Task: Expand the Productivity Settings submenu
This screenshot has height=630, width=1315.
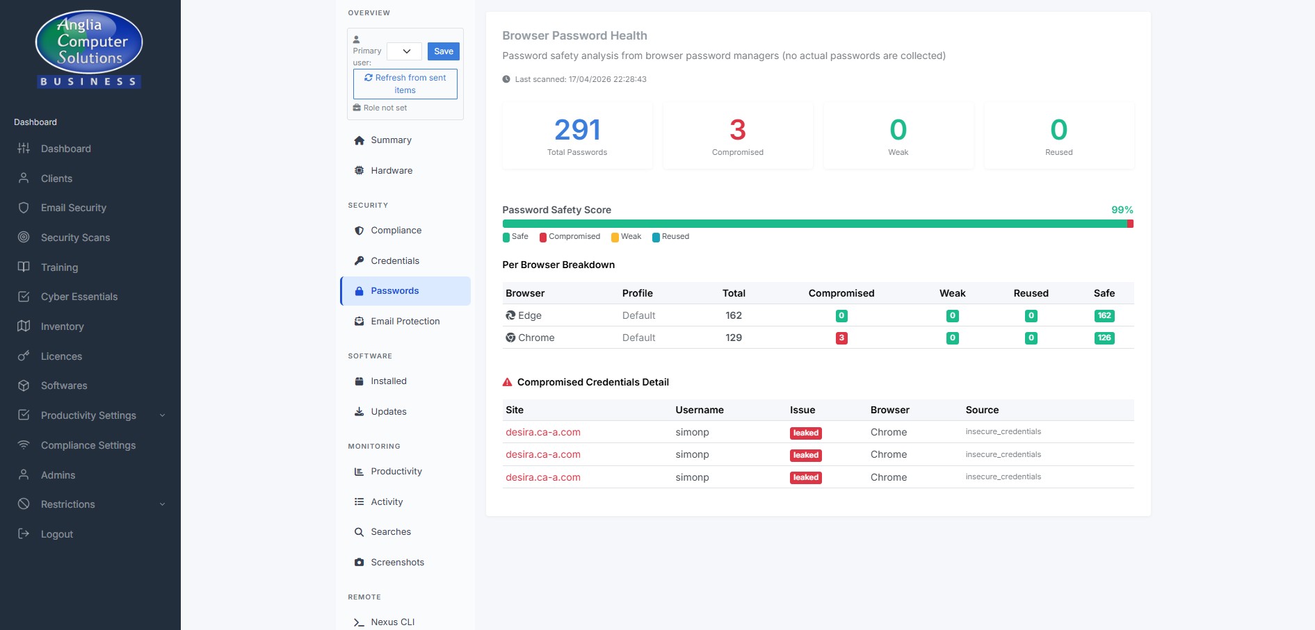Action: click(x=162, y=415)
